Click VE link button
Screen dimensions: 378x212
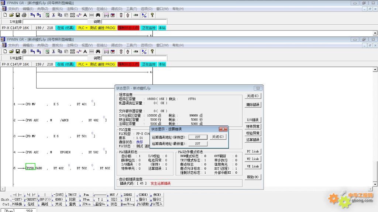tap(252, 166)
